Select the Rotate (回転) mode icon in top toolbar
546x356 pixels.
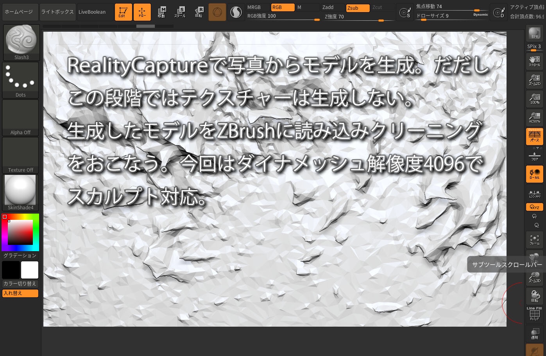(x=199, y=12)
